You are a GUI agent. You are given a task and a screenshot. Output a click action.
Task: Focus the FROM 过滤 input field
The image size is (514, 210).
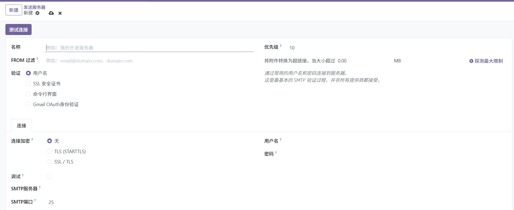[x=149, y=61]
